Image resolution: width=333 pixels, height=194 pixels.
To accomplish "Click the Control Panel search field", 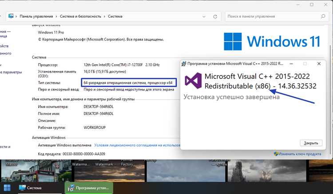I will (276, 16).
